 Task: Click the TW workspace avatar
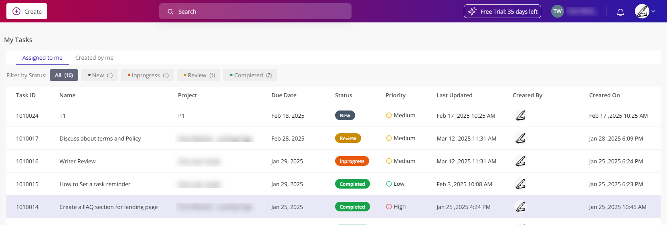click(x=558, y=11)
